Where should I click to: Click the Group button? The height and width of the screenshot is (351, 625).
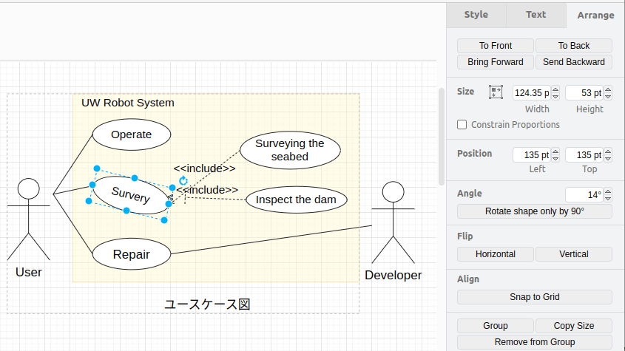[496, 326]
